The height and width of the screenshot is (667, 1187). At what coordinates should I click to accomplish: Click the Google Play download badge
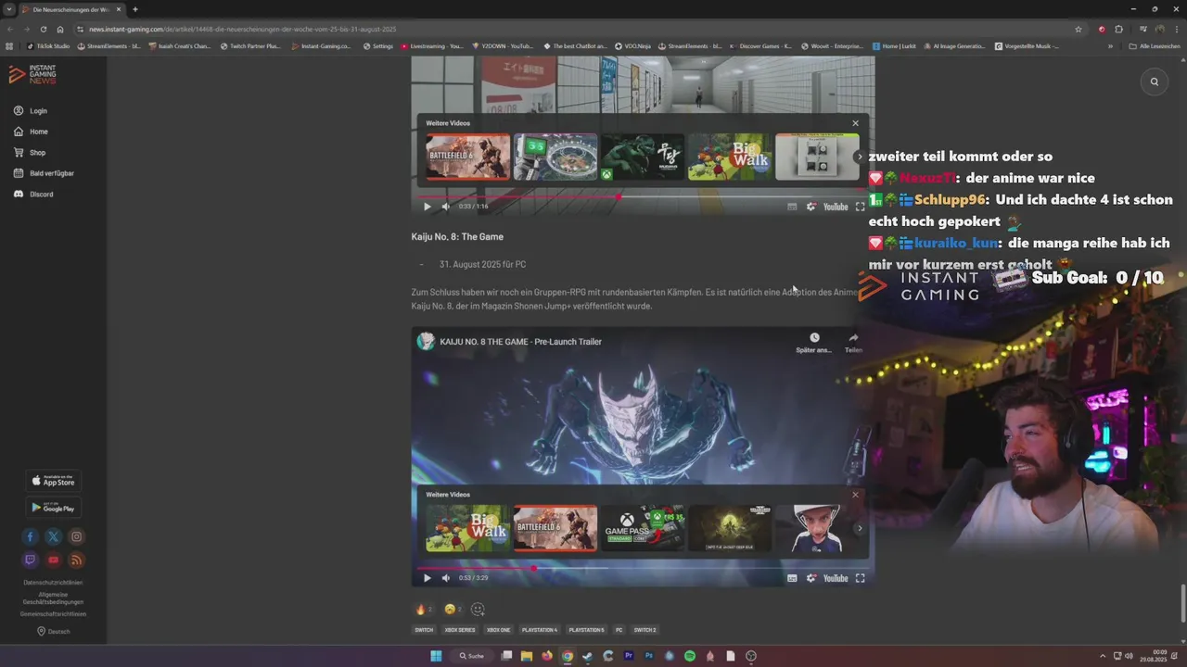pos(53,507)
